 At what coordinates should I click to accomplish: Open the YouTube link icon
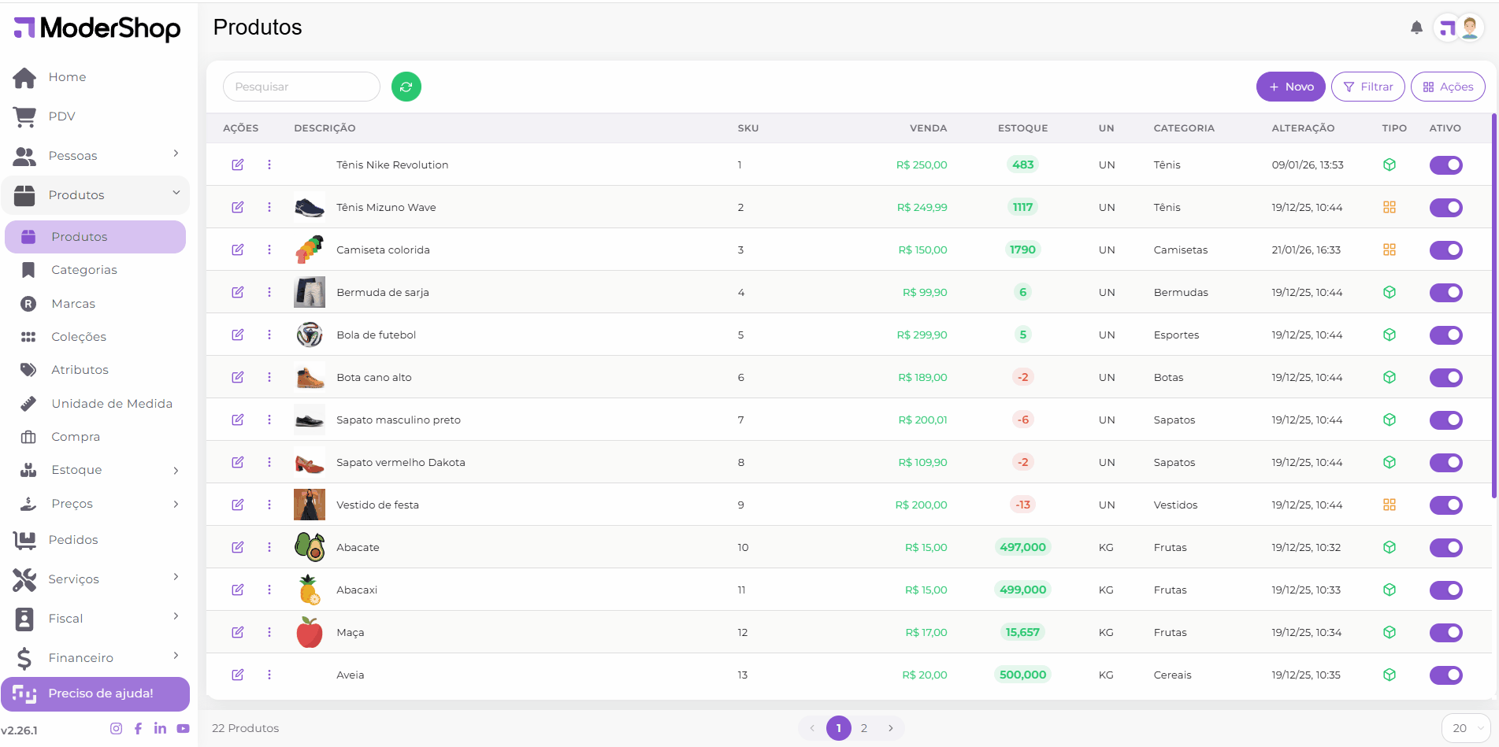click(183, 728)
